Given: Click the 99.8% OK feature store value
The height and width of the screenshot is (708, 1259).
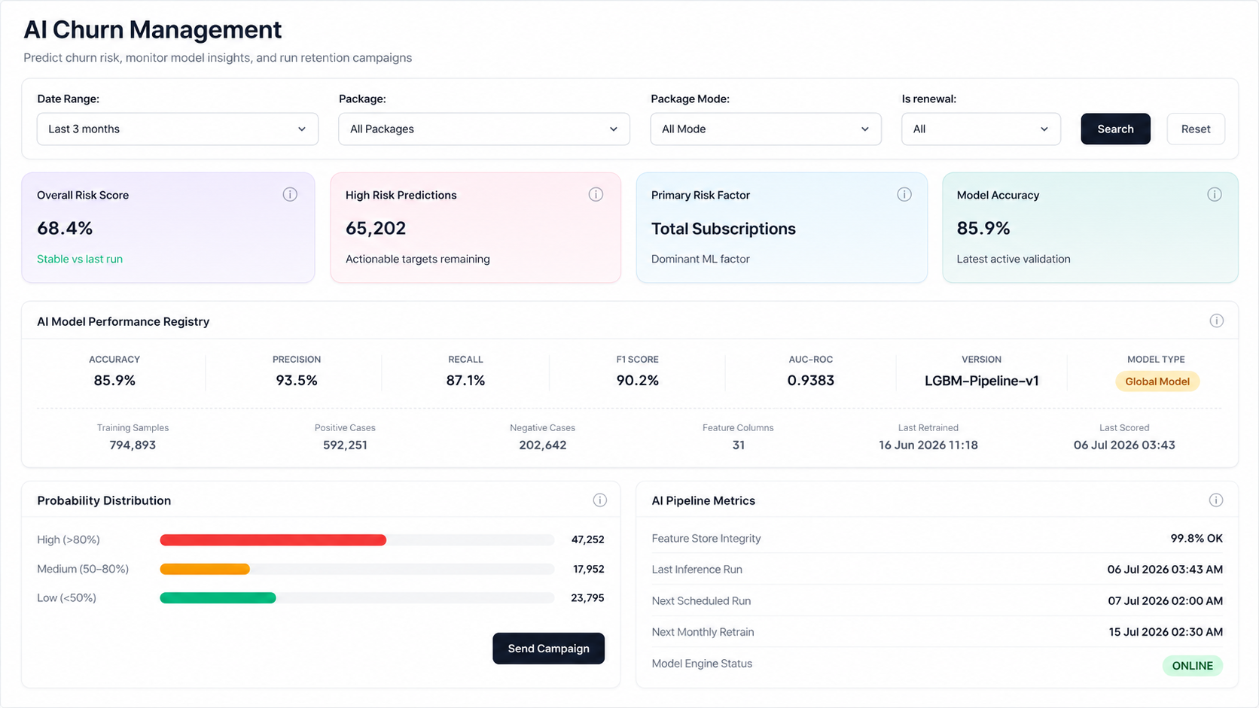Looking at the screenshot, I should pos(1197,539).
